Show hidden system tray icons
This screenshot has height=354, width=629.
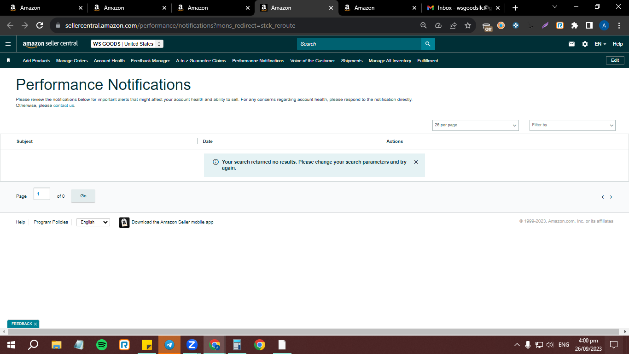pyautogui.click(x=517, y=345)
